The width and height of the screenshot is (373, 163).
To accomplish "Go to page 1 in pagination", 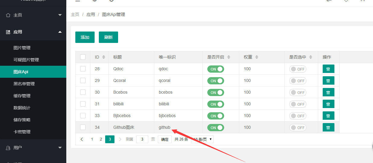I will click(x=92, y=139).
